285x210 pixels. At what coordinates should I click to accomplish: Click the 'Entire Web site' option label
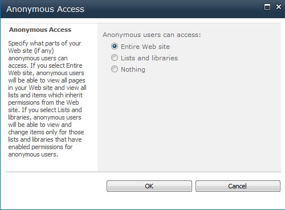coord(145,47)
